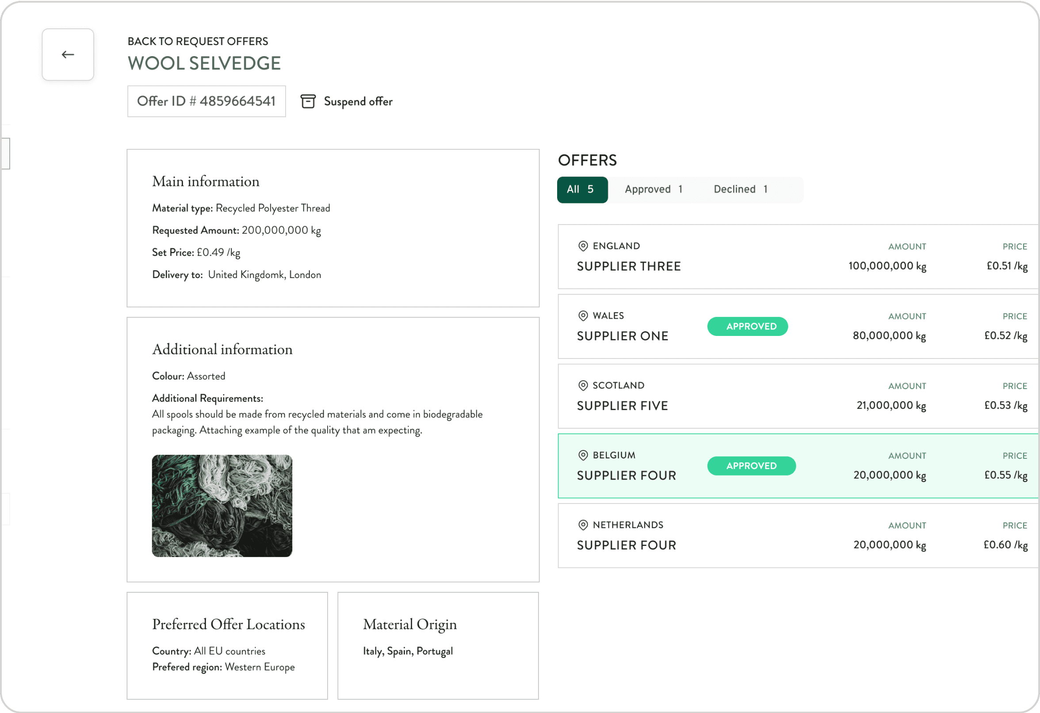The height and width of the screenshot is (713, 1040).
Task: Click the location pin next to Belgium
Action: tap(583, 455)
